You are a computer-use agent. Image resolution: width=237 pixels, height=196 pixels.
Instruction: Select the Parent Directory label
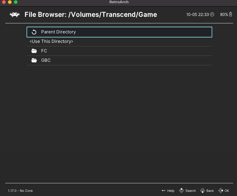pos(58,32)
